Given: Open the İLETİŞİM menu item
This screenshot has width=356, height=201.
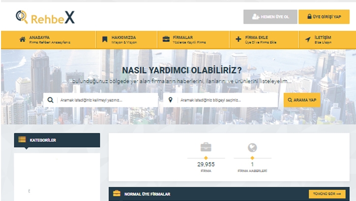Looking at the screenshot, I should pyautogui.click(x=328, y=40).
